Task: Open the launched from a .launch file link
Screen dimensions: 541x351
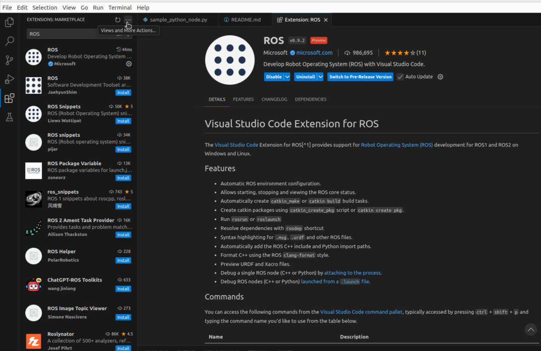Action: (334, 282)
